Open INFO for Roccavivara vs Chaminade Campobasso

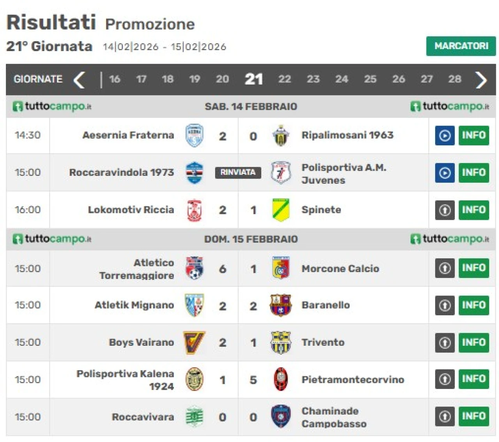click(474, 416)
